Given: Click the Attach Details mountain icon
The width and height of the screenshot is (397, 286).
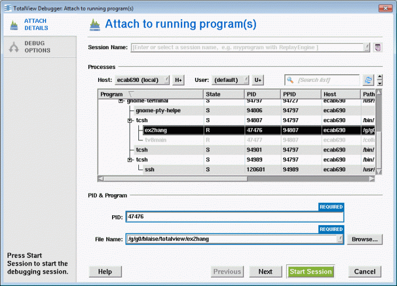Looking at the screenshot, I should pos(14,25).
